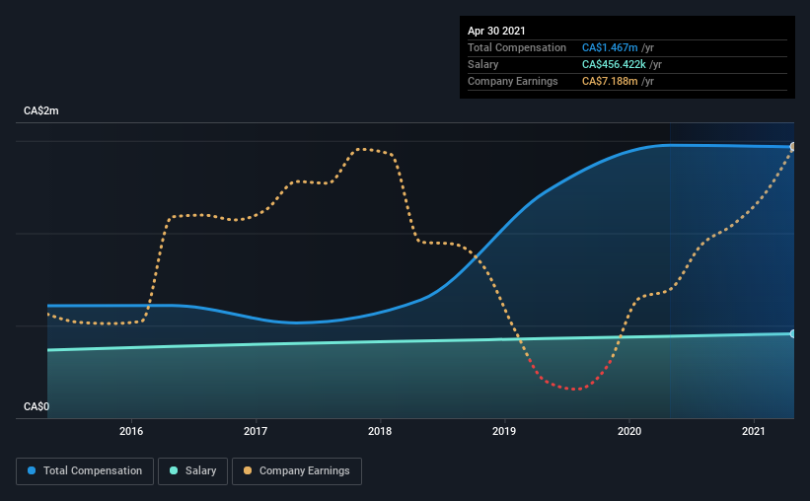Image resolution: width=810 pixels, height=501 pixels.
Task: Click the teal Salary legend dot
Action: point(174,470)
